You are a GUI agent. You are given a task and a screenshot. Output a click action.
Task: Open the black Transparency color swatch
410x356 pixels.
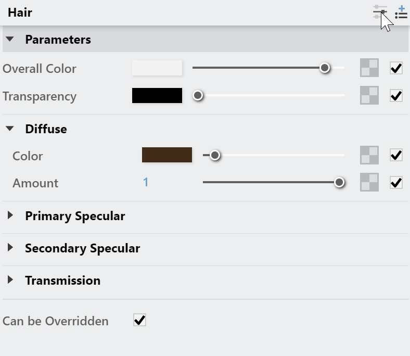(x=157, y=95)
